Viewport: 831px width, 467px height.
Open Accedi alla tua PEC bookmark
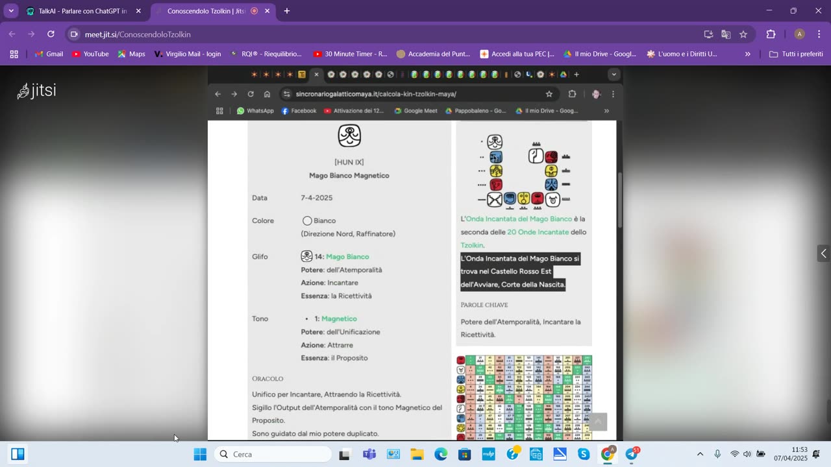pos(517,54)
